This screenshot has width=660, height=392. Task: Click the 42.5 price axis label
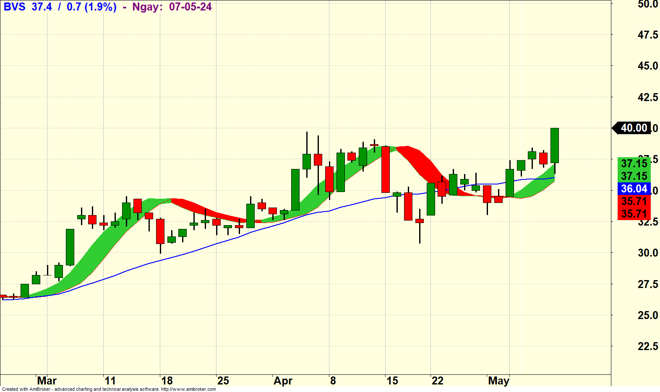tap(648, 97)
